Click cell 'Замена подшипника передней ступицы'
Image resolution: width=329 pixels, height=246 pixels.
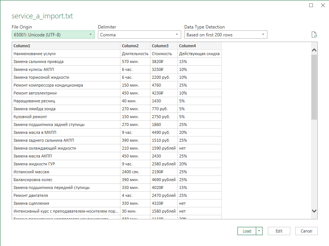coord(66,187)
